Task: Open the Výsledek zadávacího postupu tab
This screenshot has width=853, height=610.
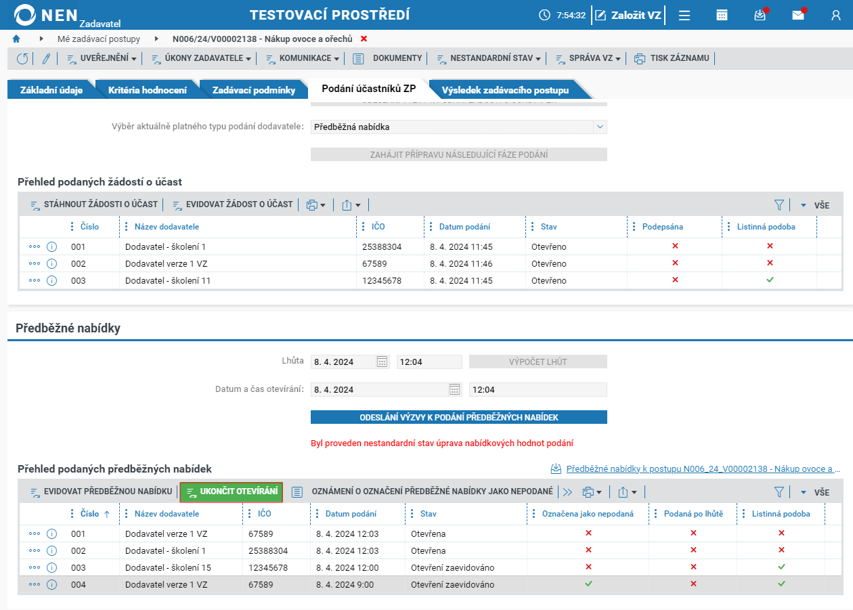Action: (505, 89)
